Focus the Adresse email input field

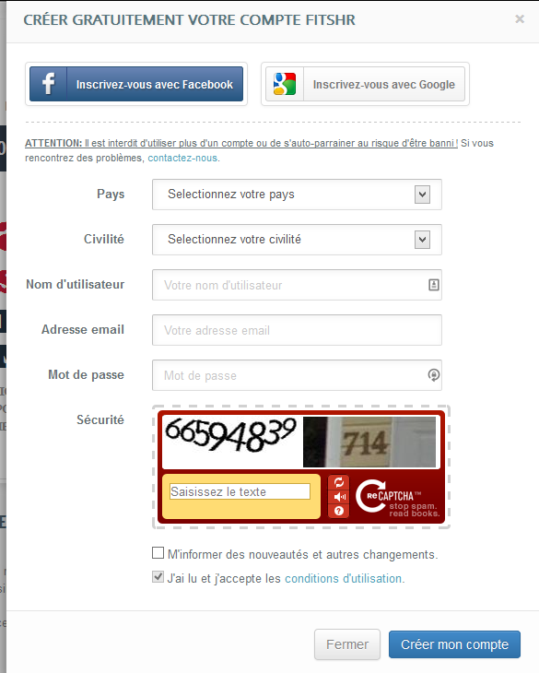(297, 330)
